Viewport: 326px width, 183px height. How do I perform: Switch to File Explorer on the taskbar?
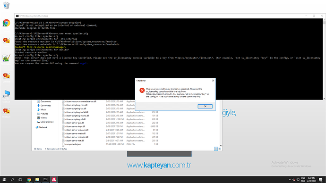37,180
